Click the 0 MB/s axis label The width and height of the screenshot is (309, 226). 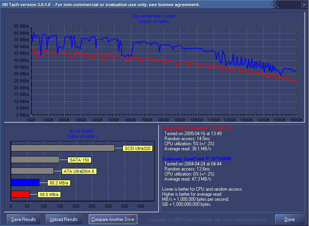click(x=22, y=115)
